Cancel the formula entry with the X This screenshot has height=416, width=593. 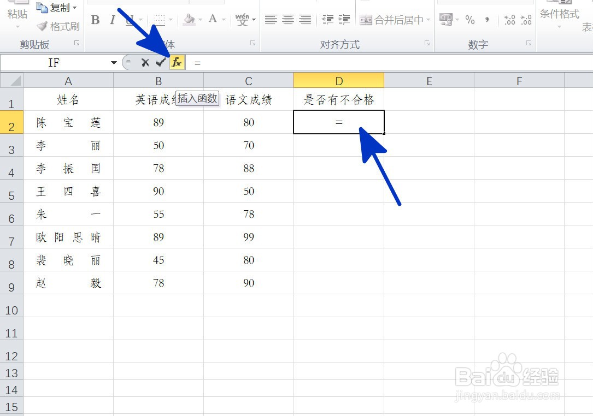coord(145,62)
